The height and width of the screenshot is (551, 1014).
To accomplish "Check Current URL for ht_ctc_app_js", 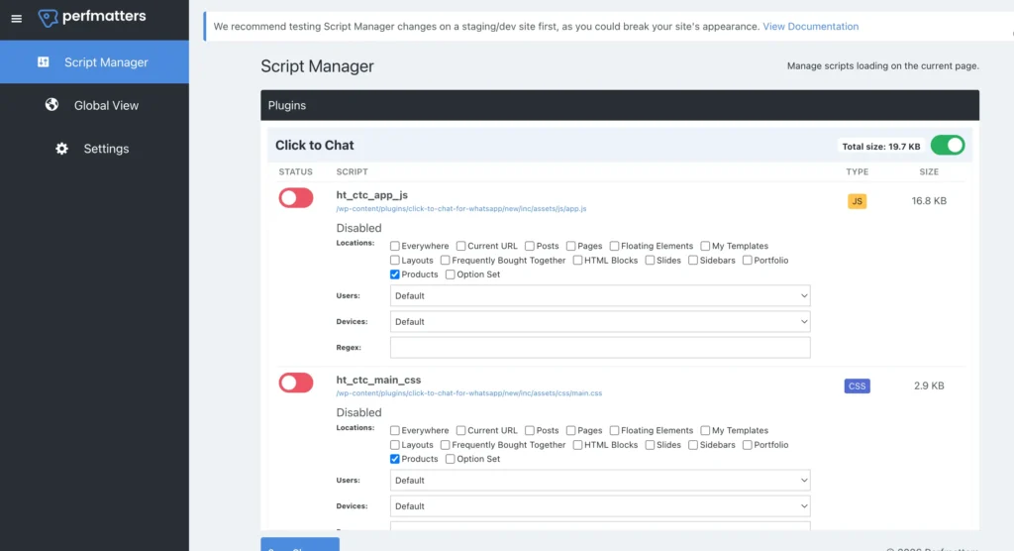I will coord(460,246).
